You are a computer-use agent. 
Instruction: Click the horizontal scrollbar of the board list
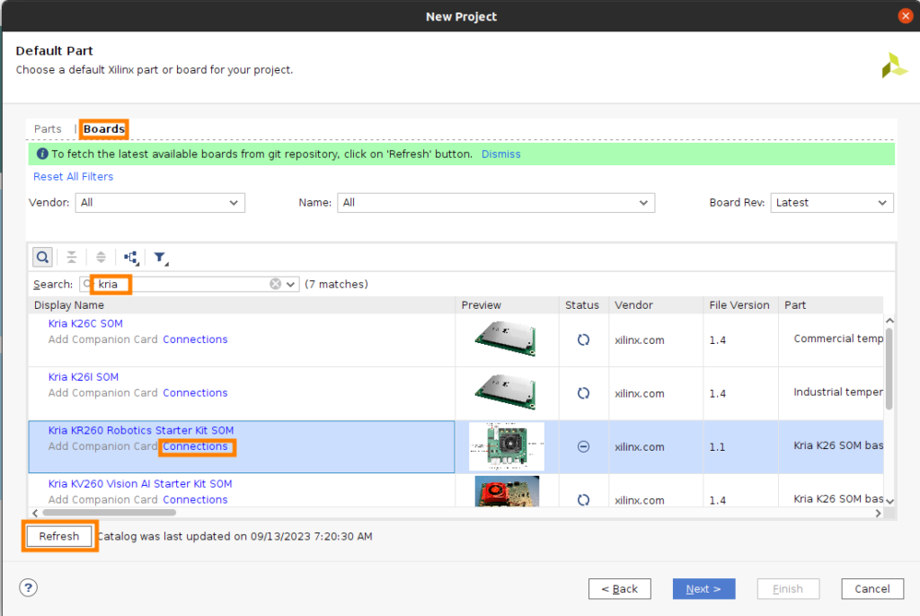[x=109, y=513]
